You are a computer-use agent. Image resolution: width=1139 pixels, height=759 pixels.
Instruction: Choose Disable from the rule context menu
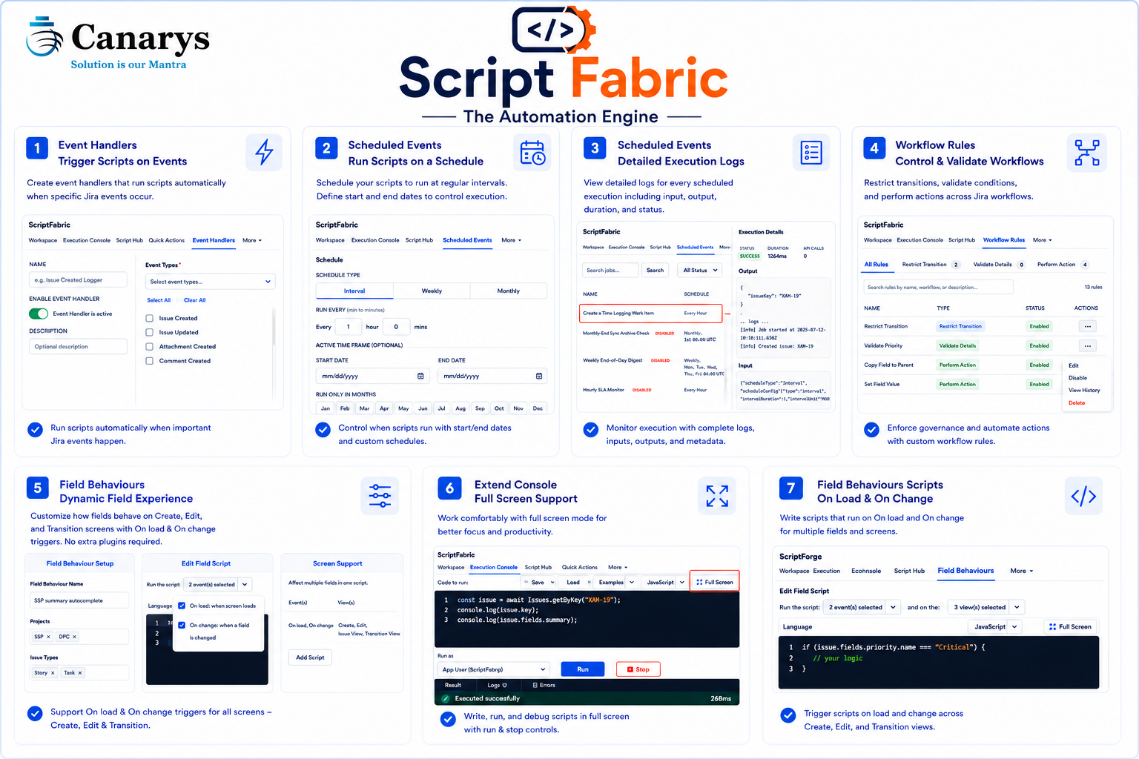pyautogui.click(x=1077, y=378)
